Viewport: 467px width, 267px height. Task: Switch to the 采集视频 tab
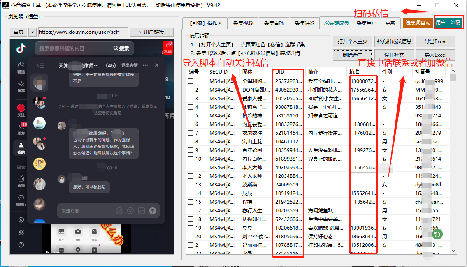click(x=242, y=23)
